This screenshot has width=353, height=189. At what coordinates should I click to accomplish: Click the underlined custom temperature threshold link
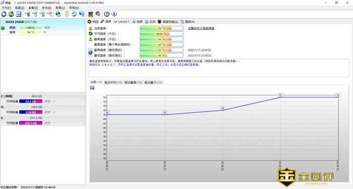[x=201, y=28]
